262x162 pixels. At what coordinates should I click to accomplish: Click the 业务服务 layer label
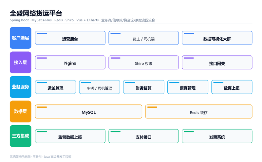coord(21,87)
